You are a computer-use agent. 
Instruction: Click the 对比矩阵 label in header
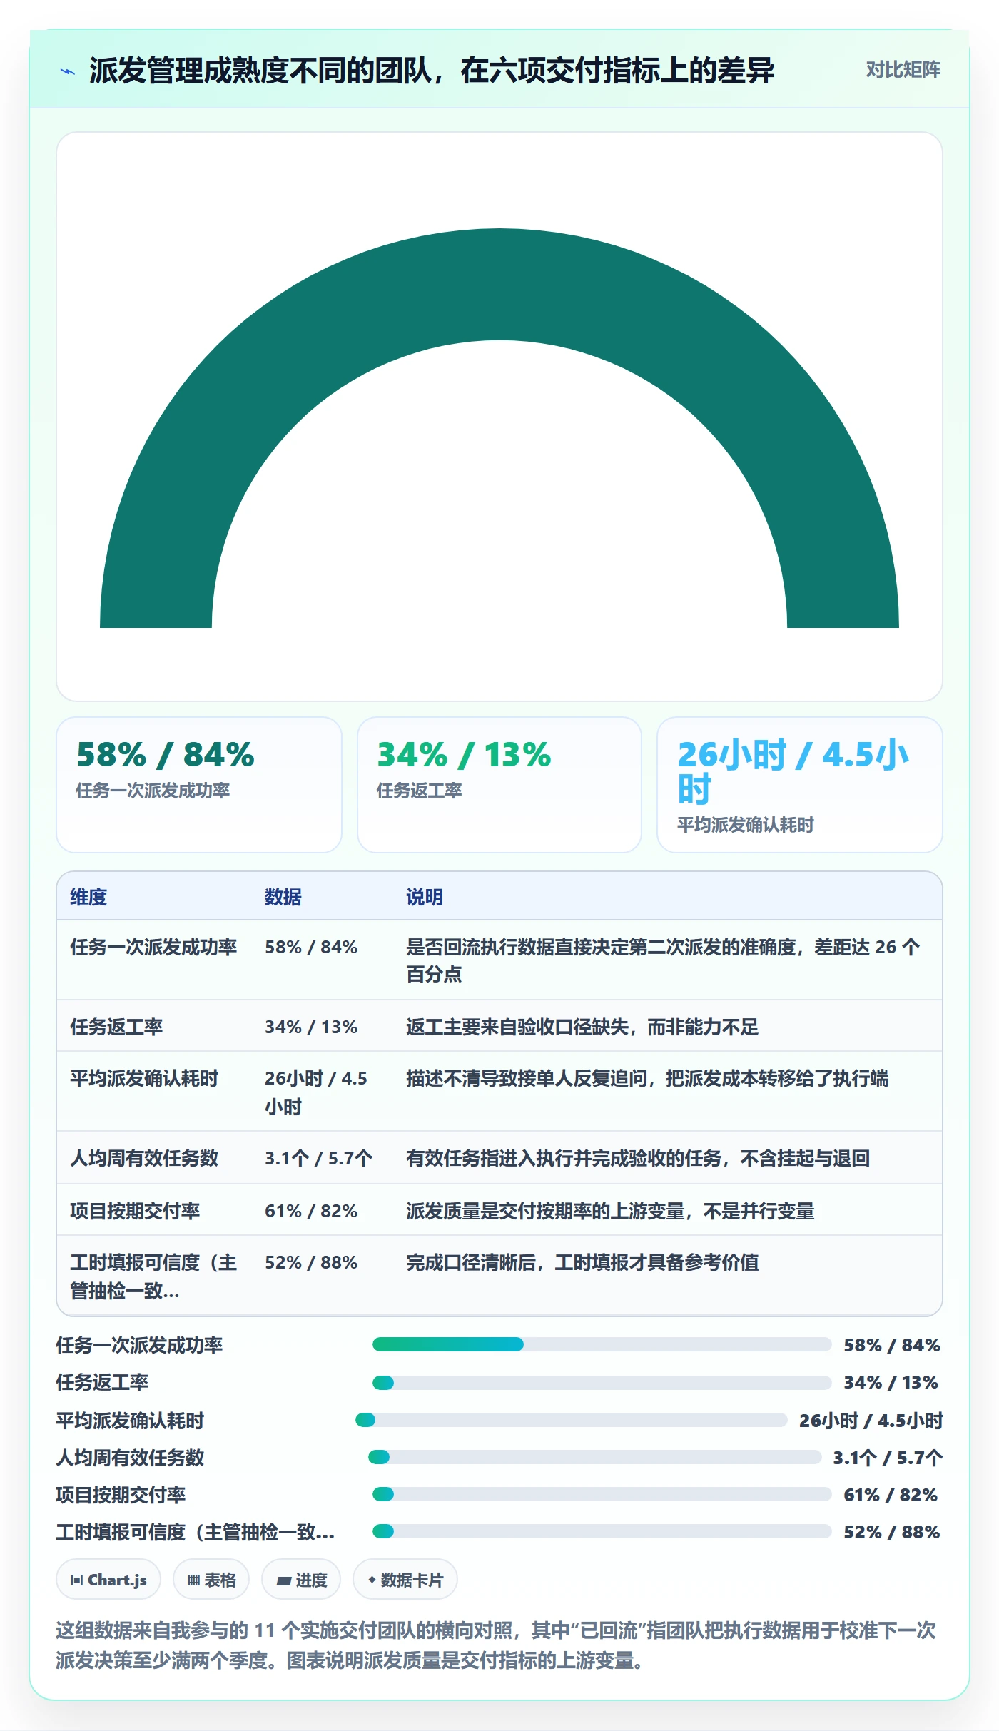[903, 69]
